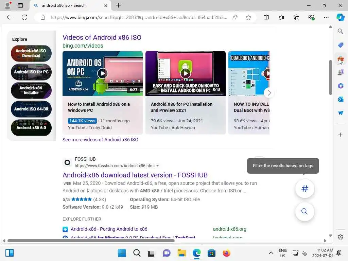The width and height of the screenshot is (348, 261).
Task: Open sidebar Tools briefcase icon
Action: [341, 59]
